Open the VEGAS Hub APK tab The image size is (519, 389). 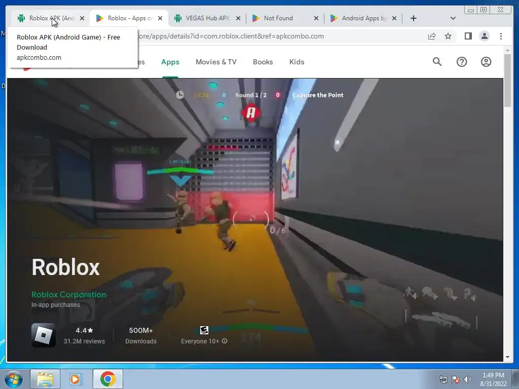coord(207,18)
